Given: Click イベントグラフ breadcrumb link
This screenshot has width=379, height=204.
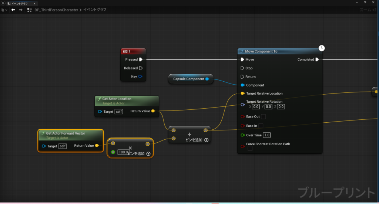Looking at the screenshot, I should pyautogui.click(x=95, y=10).
